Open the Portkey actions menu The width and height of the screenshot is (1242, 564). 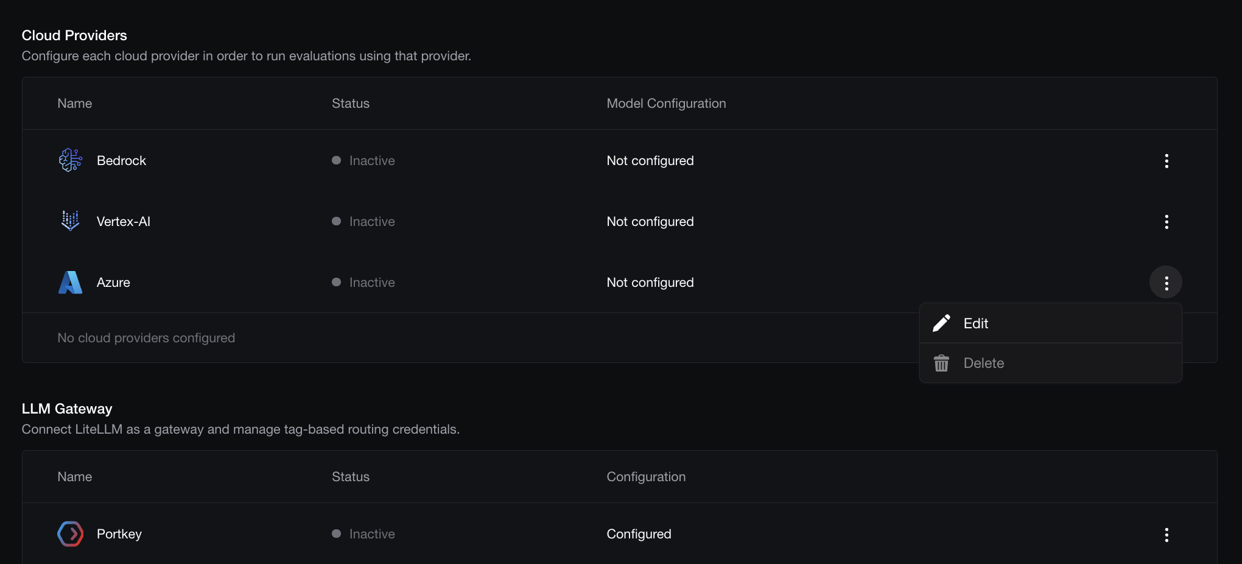1167,535
